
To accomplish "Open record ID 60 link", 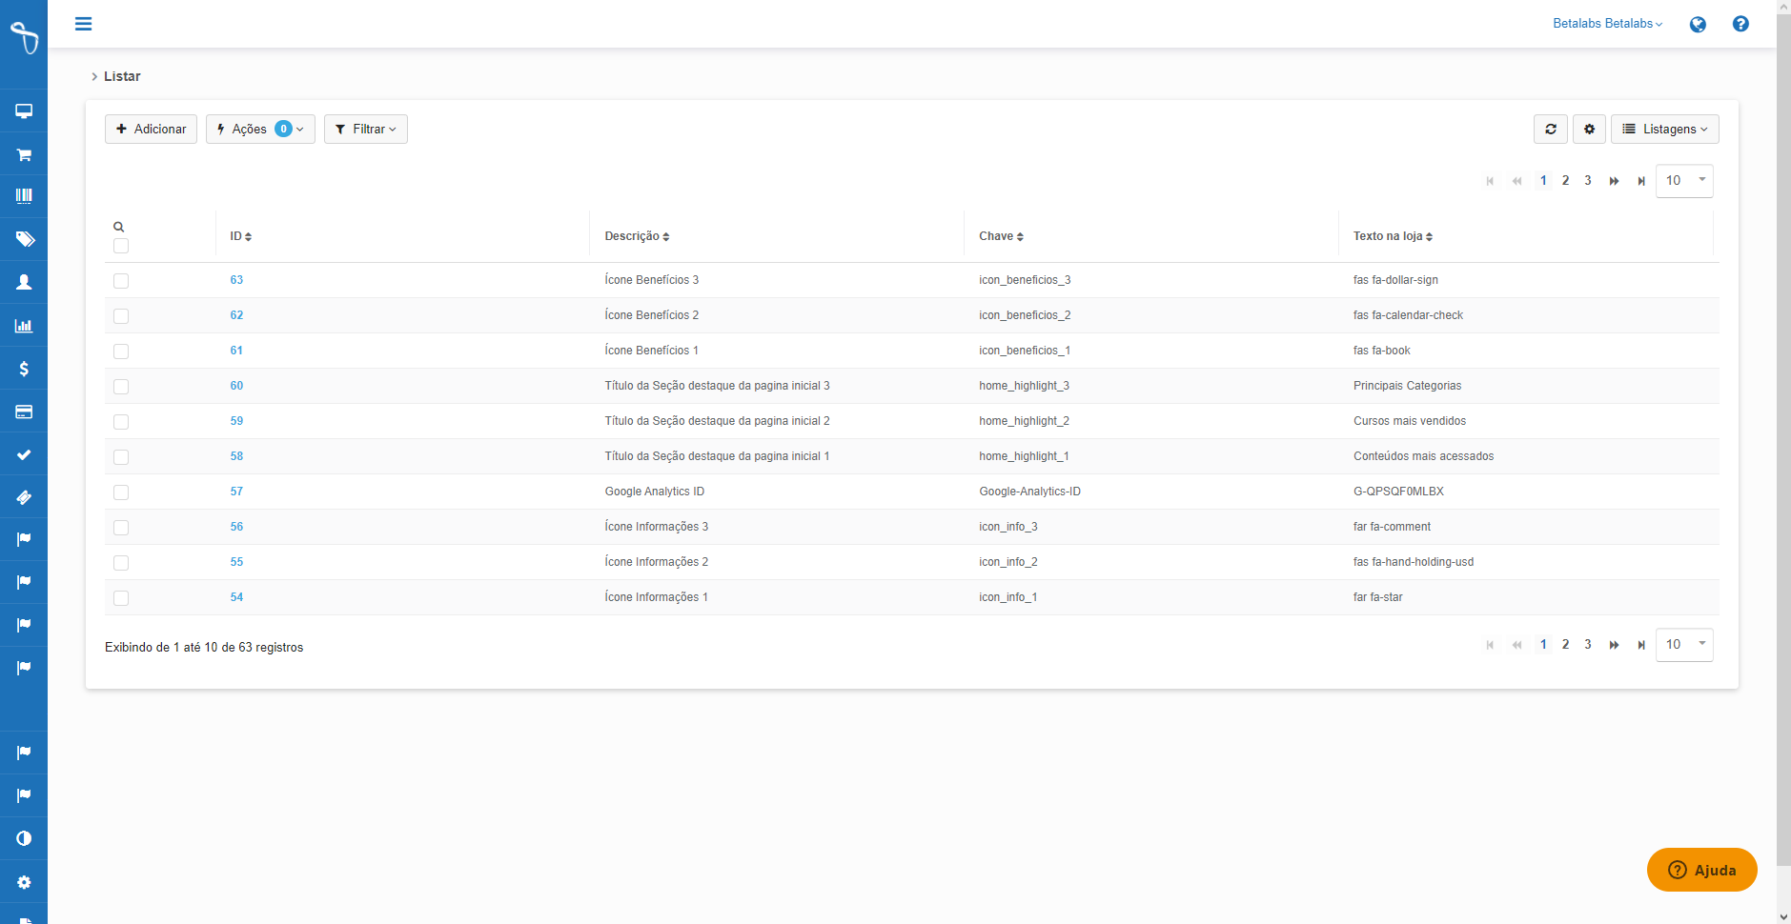I will pyautogui.click(x=236, y=386).
